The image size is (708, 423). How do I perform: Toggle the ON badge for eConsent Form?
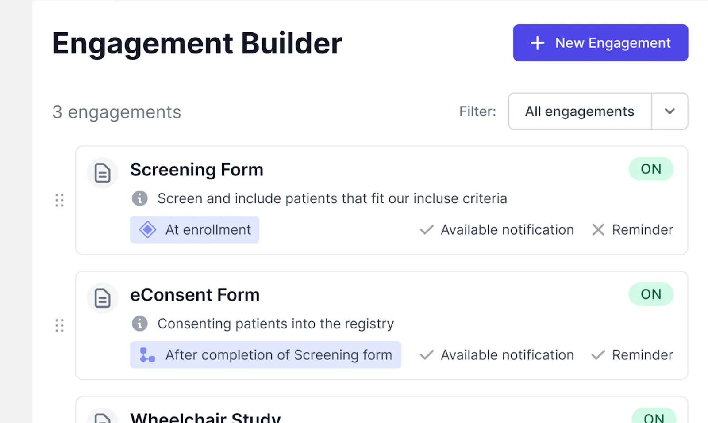click(x=651, y=294)
